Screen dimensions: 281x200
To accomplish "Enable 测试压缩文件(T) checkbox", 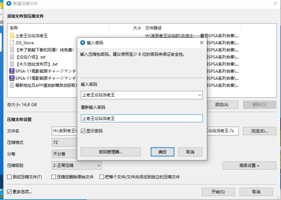I will [9, 177].
